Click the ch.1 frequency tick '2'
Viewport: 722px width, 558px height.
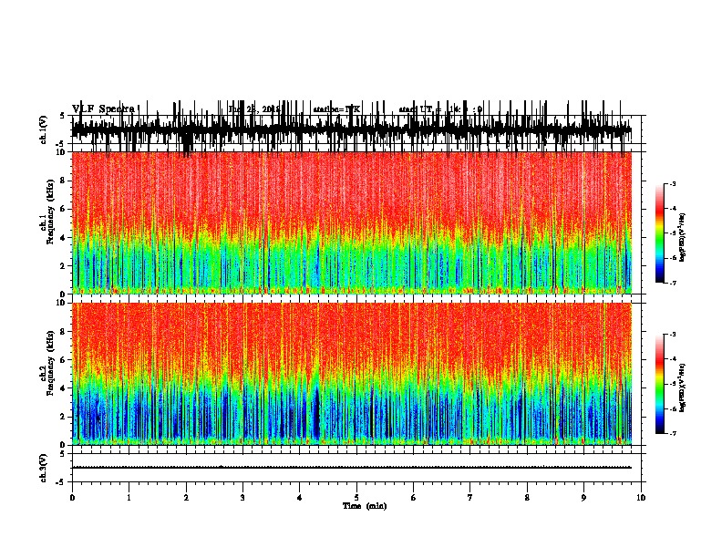point(64,266)
